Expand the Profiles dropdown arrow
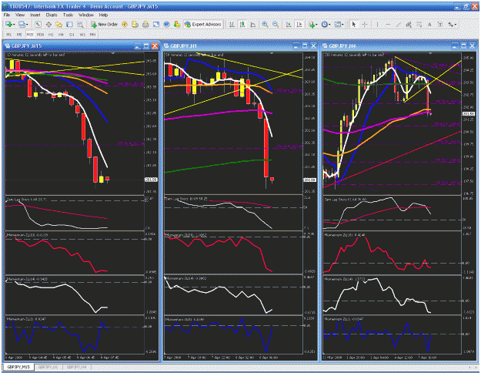Image resolution: width=481 pixels, height=373 pixels. pos(27,25)
